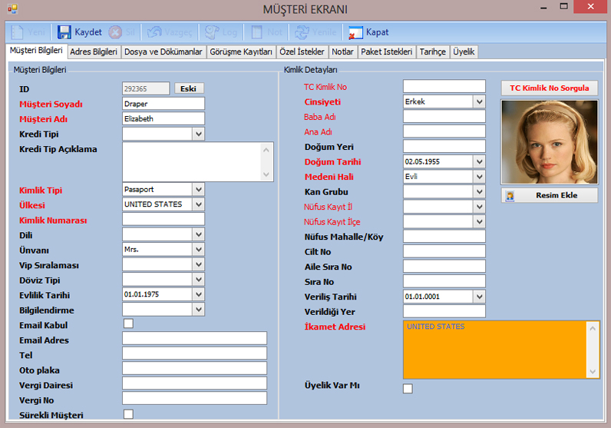611x428 pixels.
Task: Toggle the Email Kabul checkbox
Action: [x=128, y=323]
